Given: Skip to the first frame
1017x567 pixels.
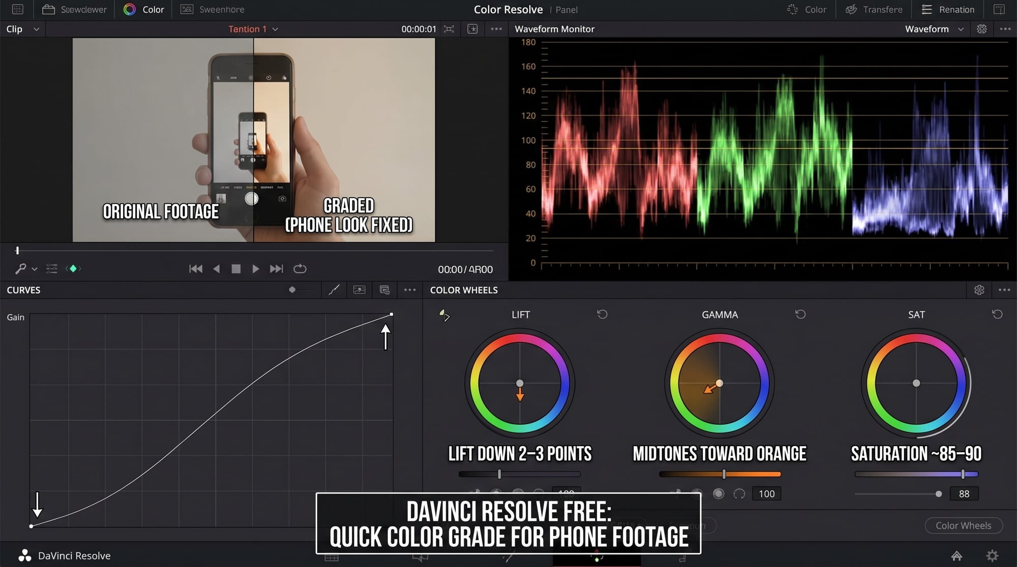Looking at the screenshot, I should tap(196, 269).
